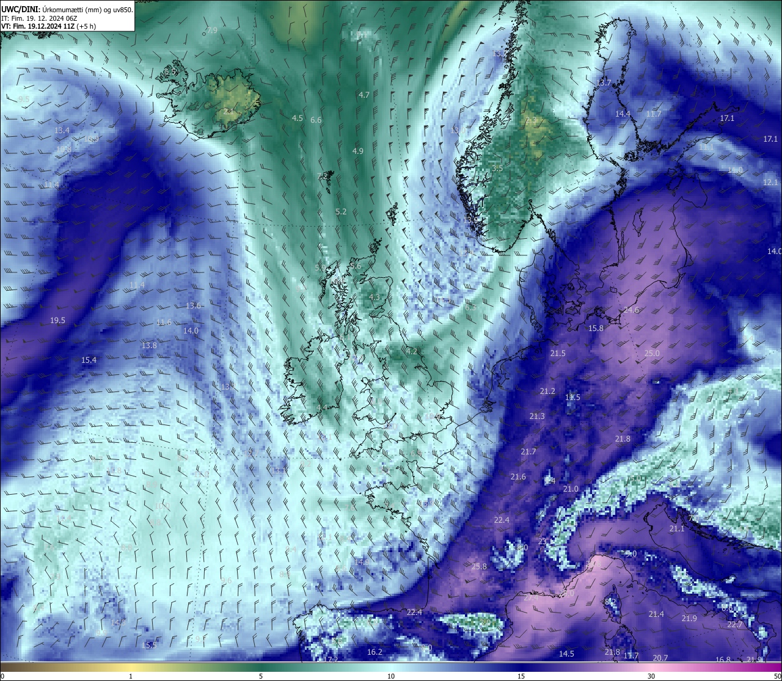
Task: Select the '11.6' map value
Action: point(164,322)
